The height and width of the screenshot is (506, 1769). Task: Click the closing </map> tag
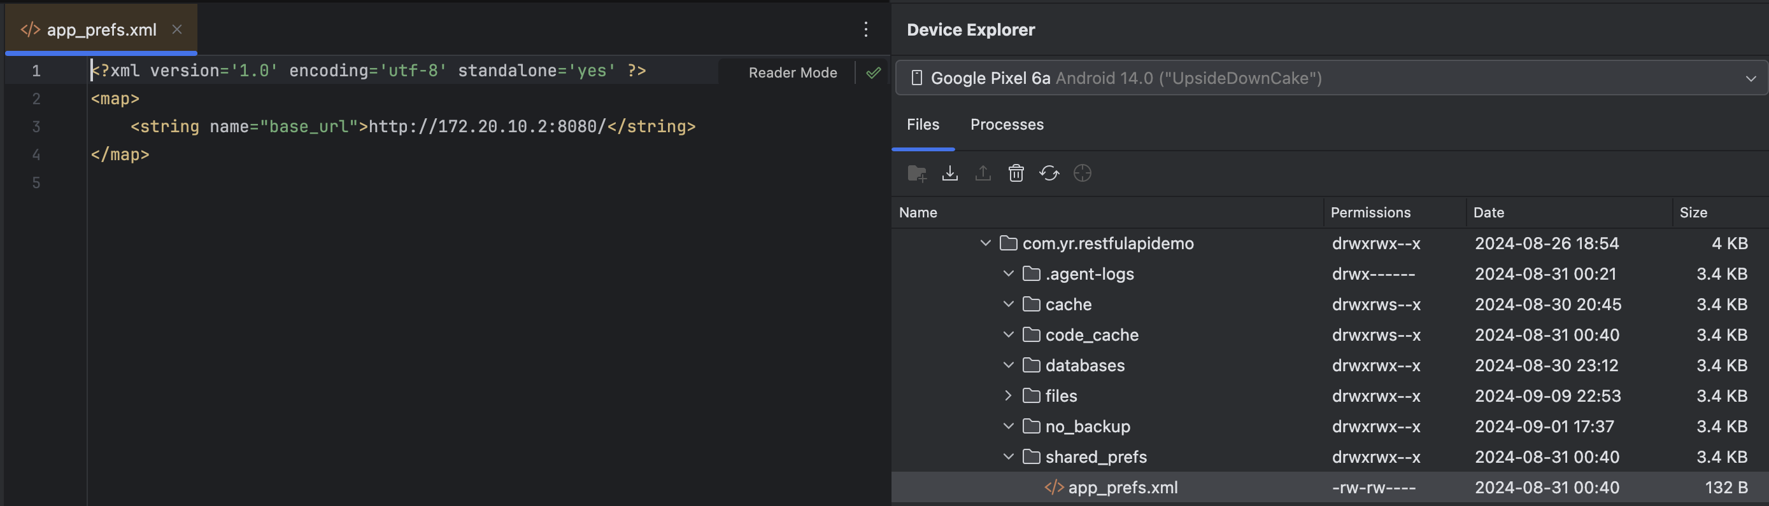coord(120,155)
